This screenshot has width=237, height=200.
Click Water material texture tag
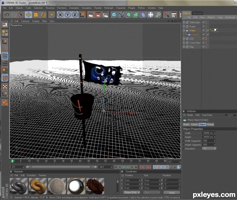pos(216,30)
